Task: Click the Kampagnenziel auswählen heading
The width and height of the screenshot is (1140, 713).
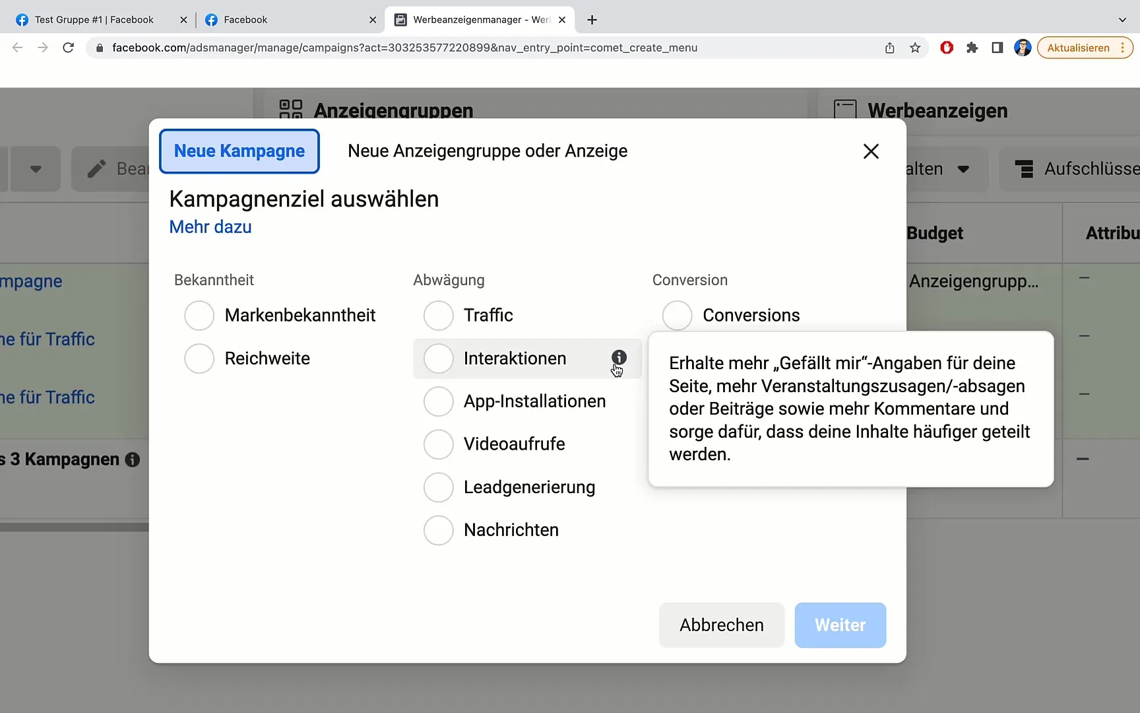Action: coord(304,199)
